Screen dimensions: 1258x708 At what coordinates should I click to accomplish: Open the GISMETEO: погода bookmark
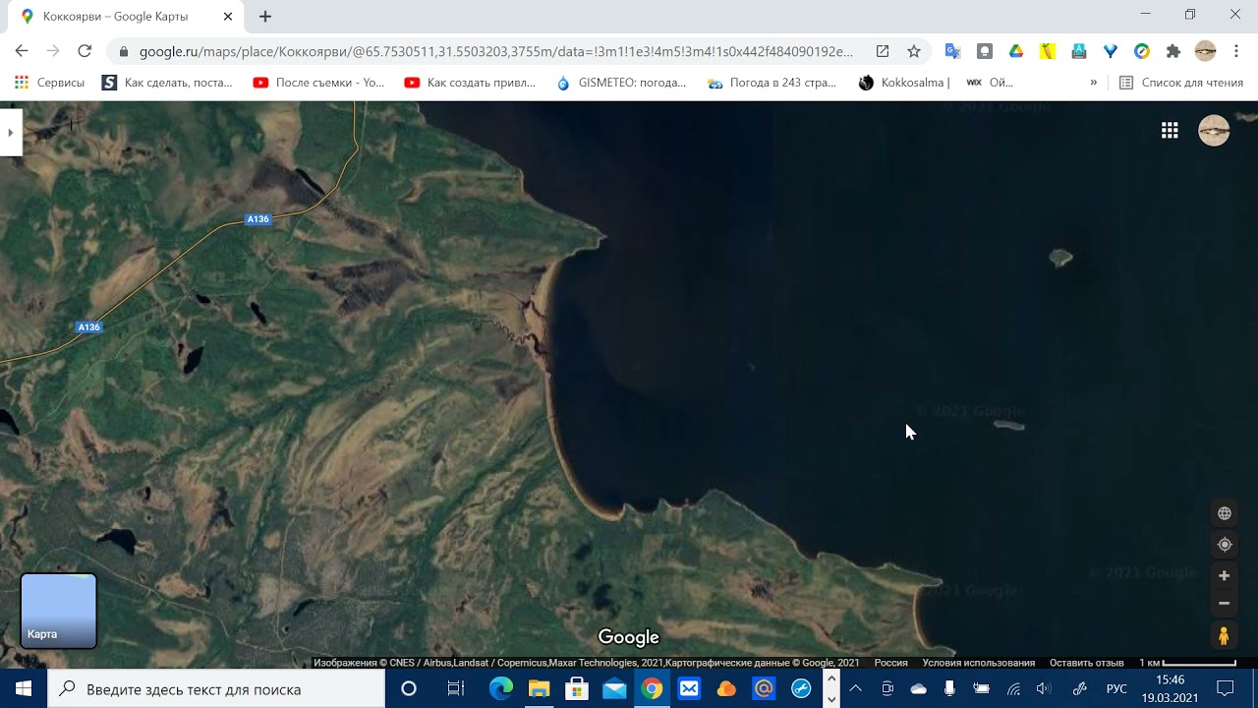tap(621, 83)
